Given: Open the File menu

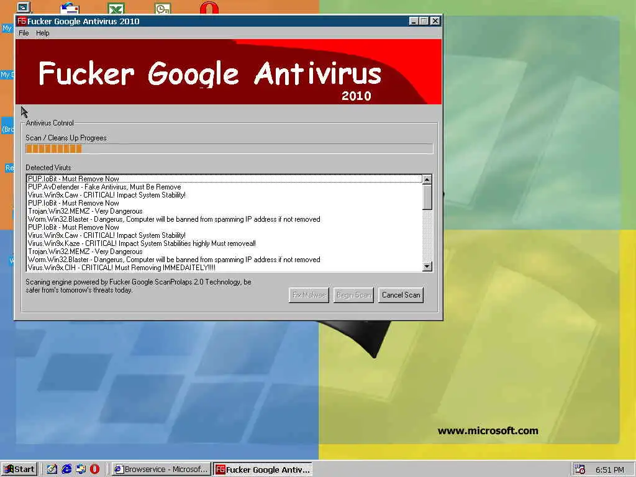Looking at the screenshot, I should coord(24,33).
